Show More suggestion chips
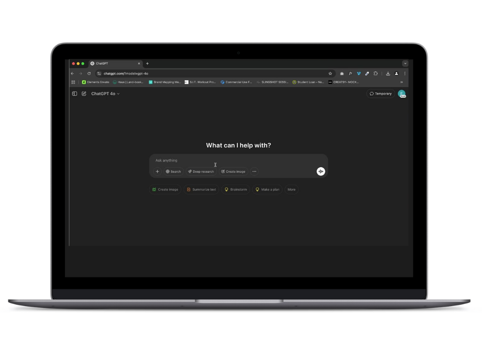 tap(291, 190)
